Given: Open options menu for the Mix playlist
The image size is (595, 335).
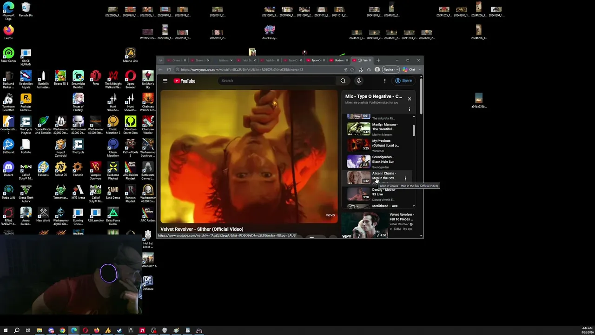Looking at the screenshot, I should pyautogui.click(x=410, y=110).
